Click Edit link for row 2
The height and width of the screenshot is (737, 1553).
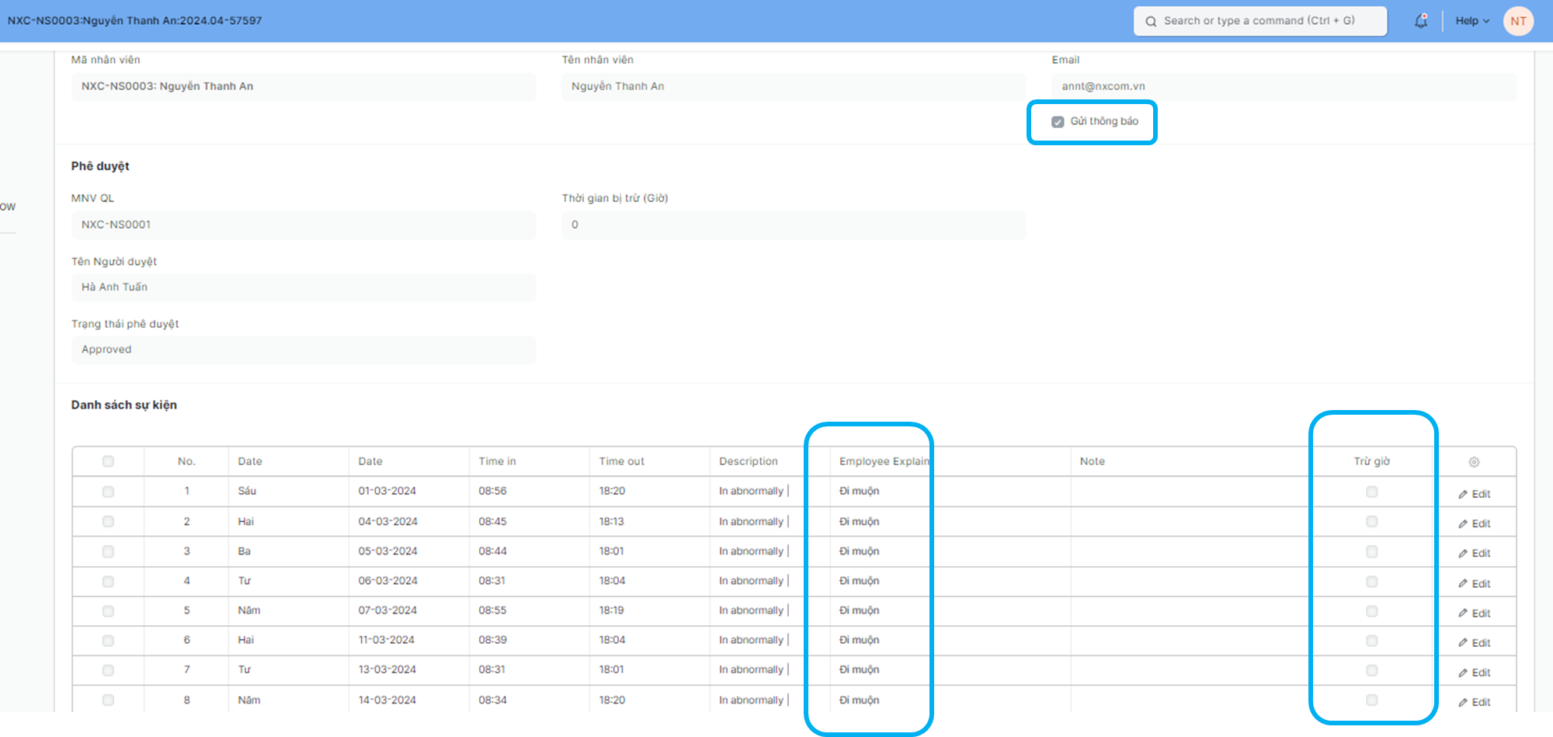[x=1480, y=523]
